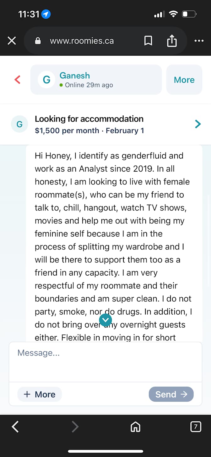Viewport: 211px width, 457px height.
Task: Tap the G avatar on the accommodation listing
Action: (19, 124)
